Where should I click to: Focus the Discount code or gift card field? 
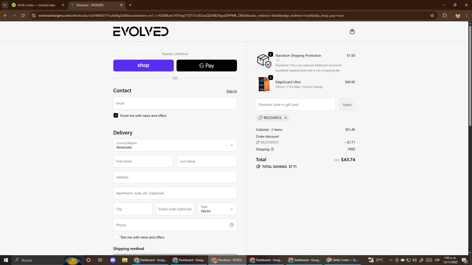(x=295, y=105)
